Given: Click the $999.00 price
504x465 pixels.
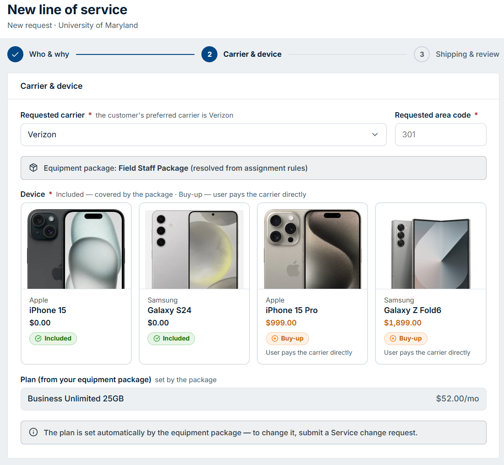Looking at the screenshot, I should (x=281, y=323).
